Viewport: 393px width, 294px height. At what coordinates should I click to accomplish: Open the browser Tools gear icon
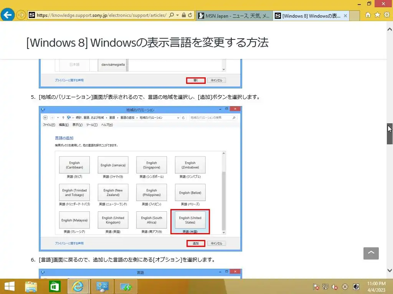click(x=387, y=15)
